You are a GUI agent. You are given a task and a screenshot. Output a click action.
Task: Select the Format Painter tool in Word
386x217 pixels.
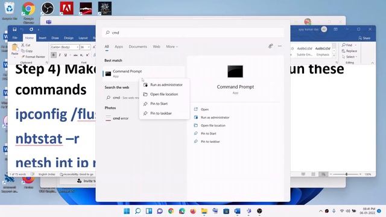pyautogui.click(x=33, y=57)
